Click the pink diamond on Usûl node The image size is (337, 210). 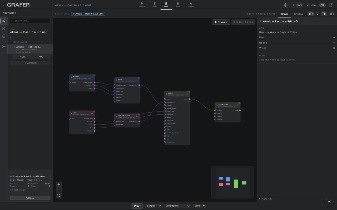92,113
